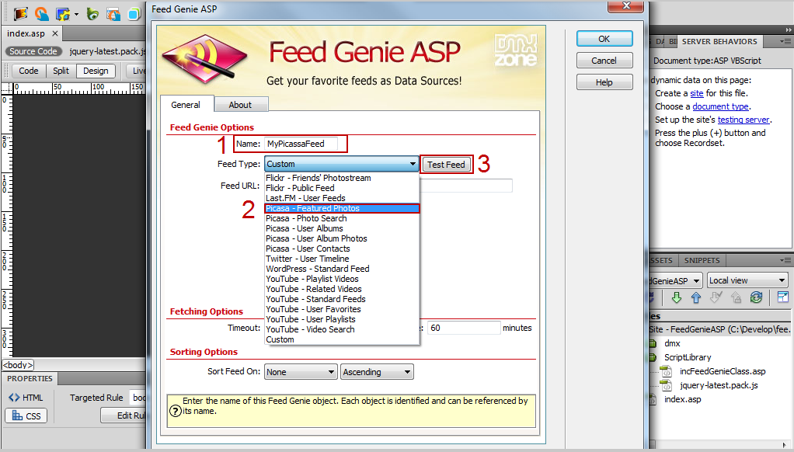The image size is (794, 452).
Task: Follow the 'testing server' link
Action: pos(744,120)
